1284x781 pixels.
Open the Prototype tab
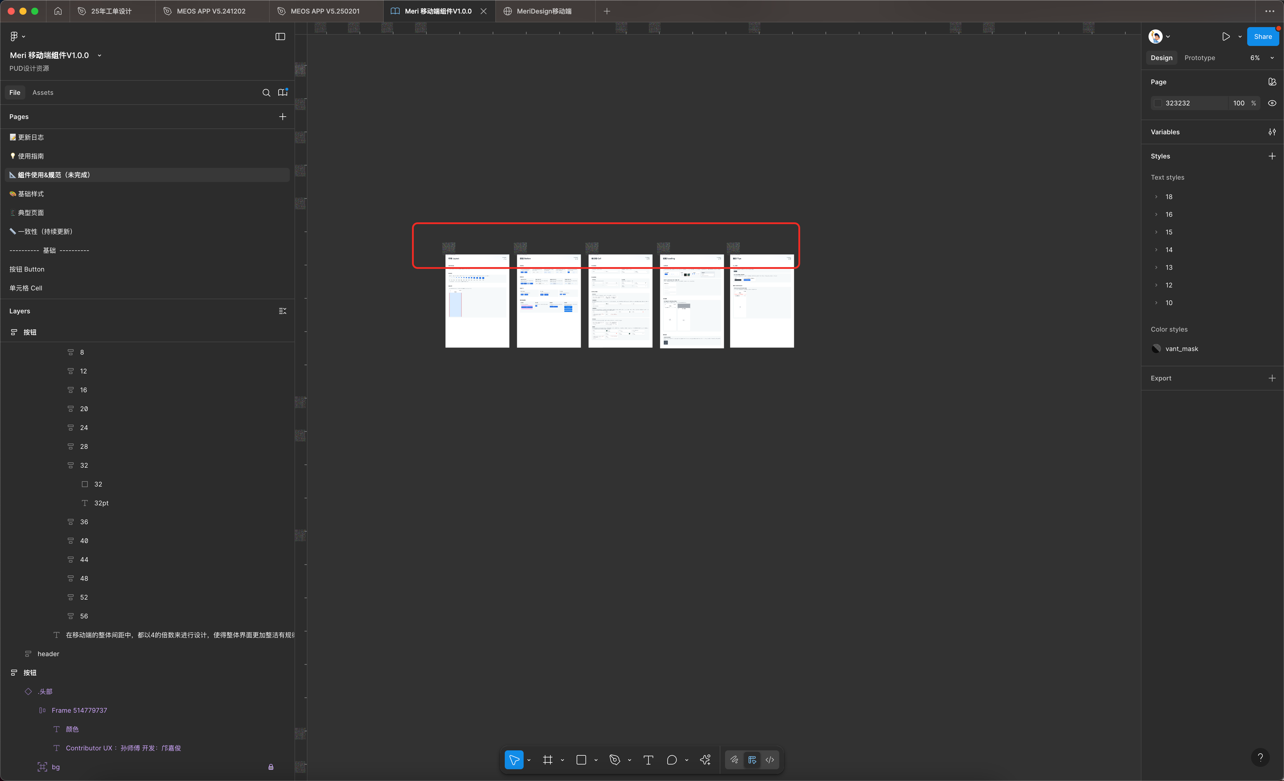(x=1199, y=58)
